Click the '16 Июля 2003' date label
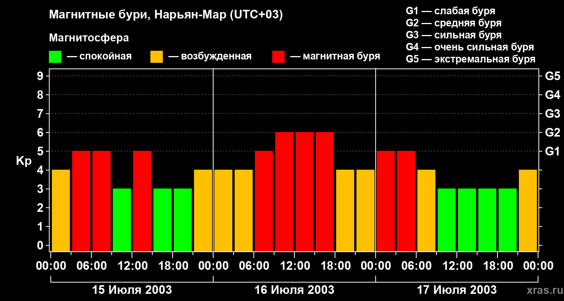This screenshot has height=301, width=564. pos(294,290)
